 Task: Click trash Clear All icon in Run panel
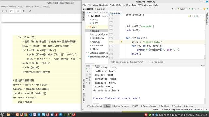(x=90, y=83)
